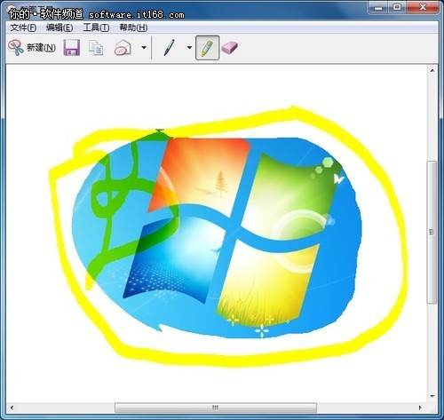
Task: Close the Snipping Tool window
Action: pyautogui.click(x=423, y=7)
